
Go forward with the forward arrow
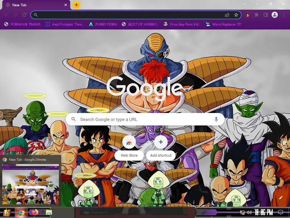[x=15, y=15]
